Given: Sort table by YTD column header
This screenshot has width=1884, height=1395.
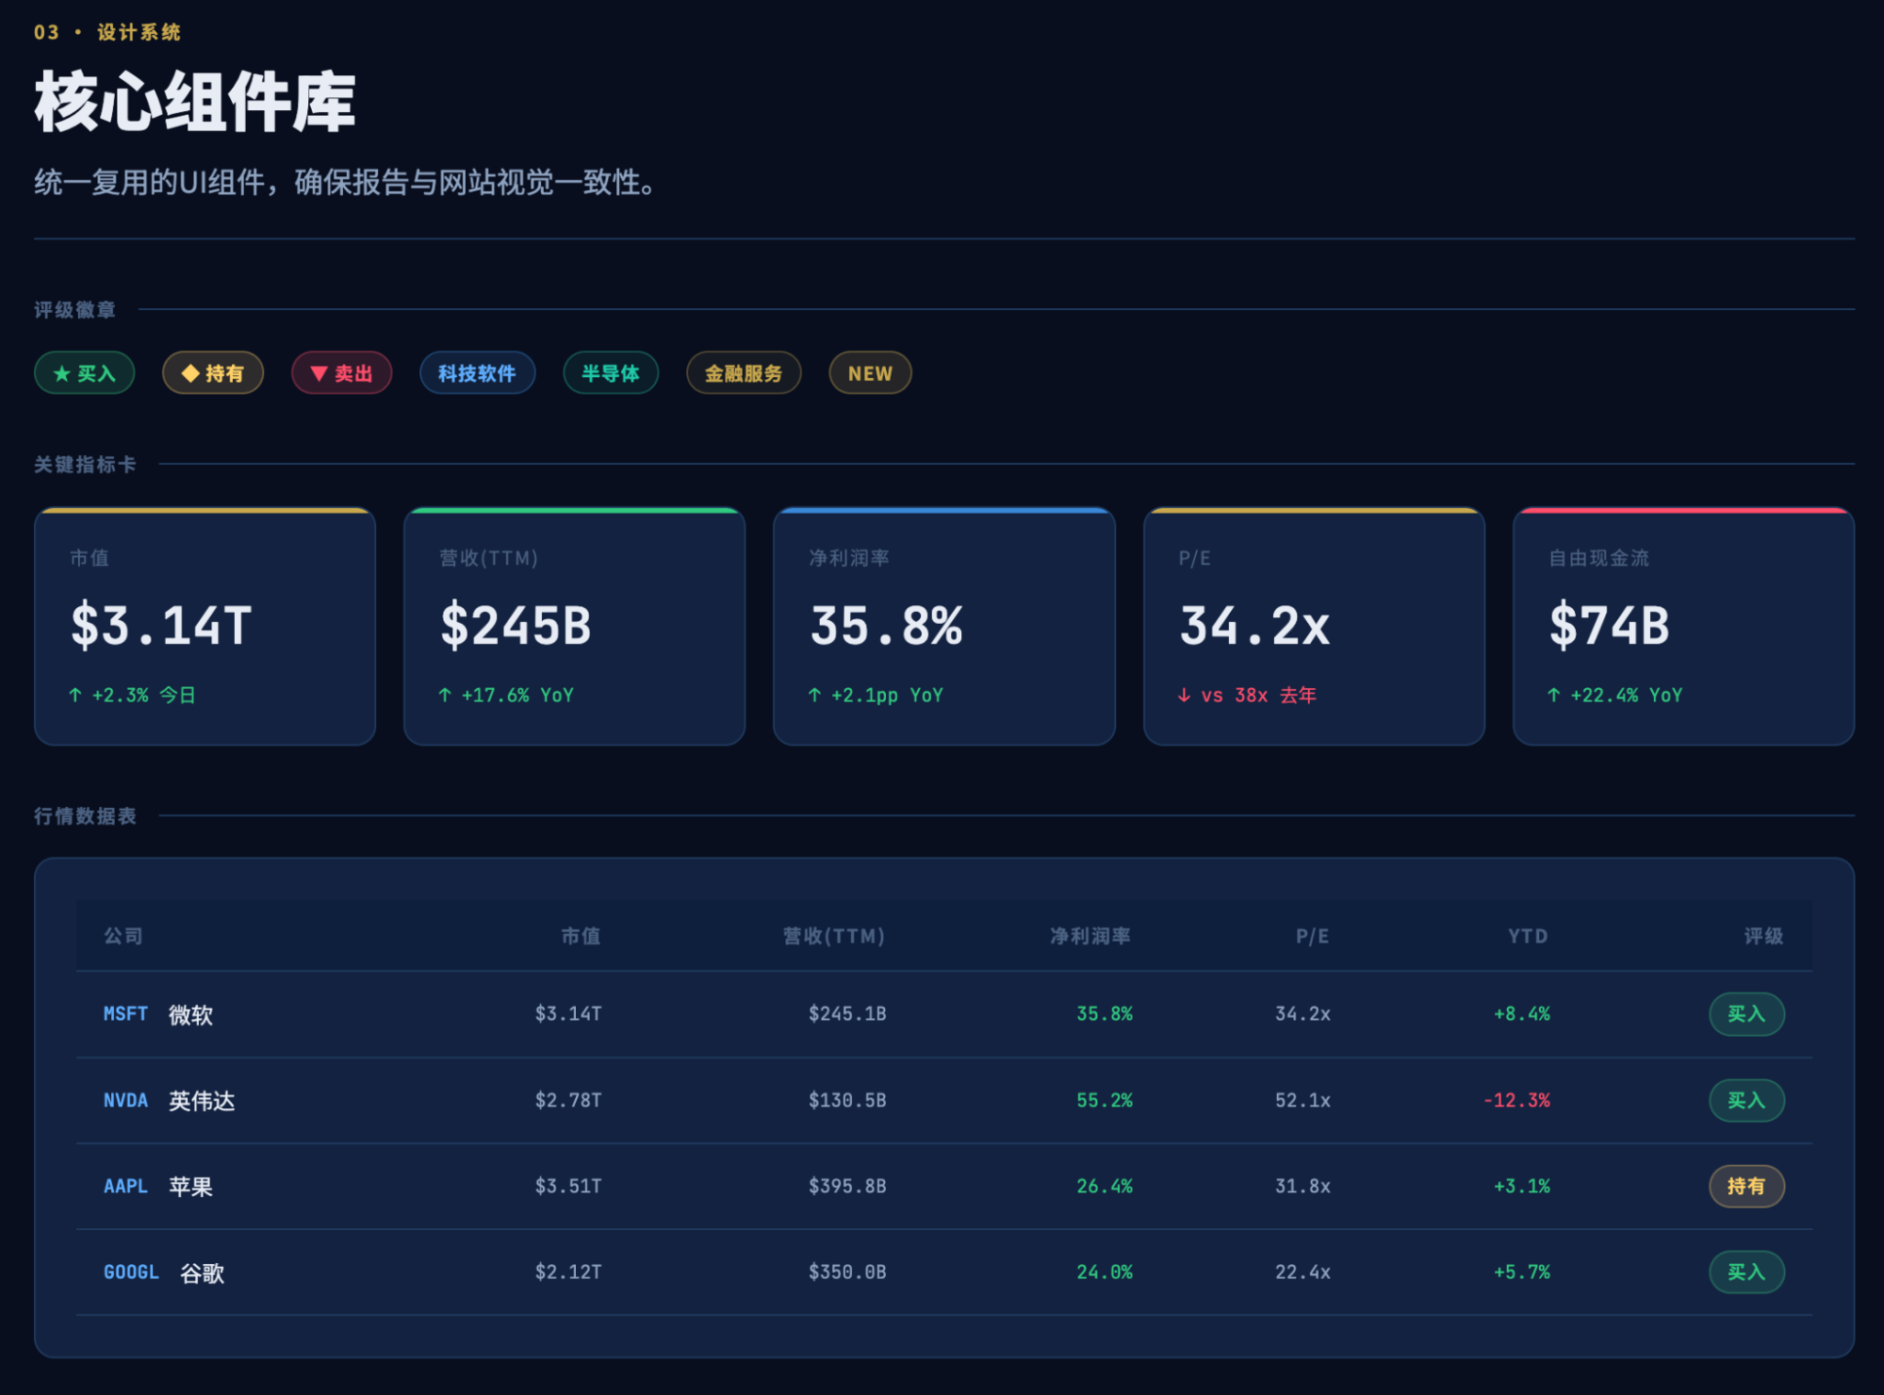Looking at the screenshot, I should pyautogui.click(x=1527, y=937).
